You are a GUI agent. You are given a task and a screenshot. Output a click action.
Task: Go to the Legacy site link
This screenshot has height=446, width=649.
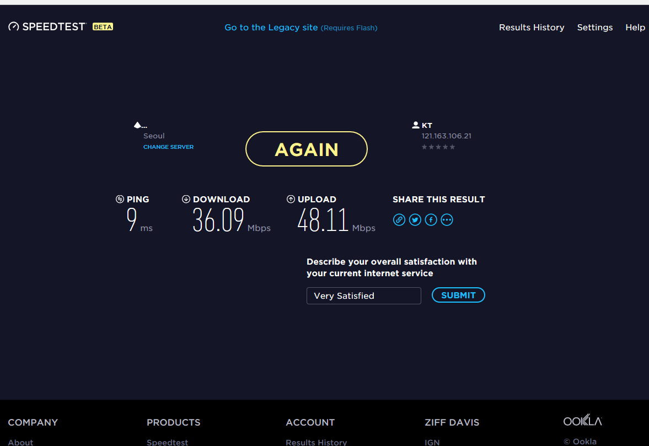pyautogui.click(x=271, y=28)
